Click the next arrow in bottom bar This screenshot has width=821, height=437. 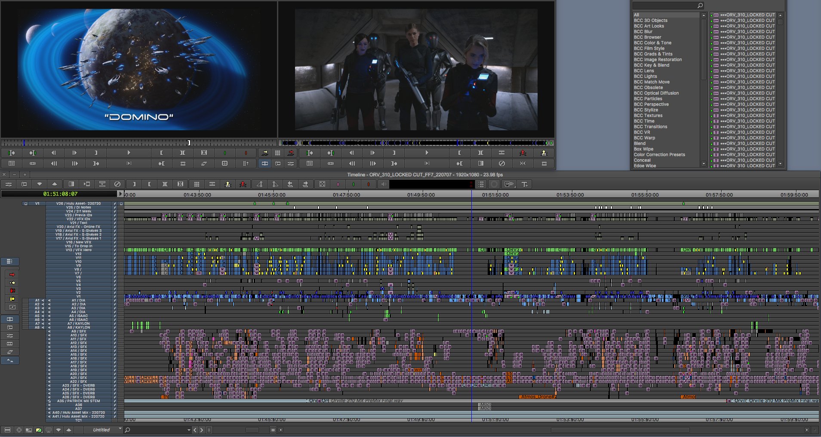coord(202,430)
